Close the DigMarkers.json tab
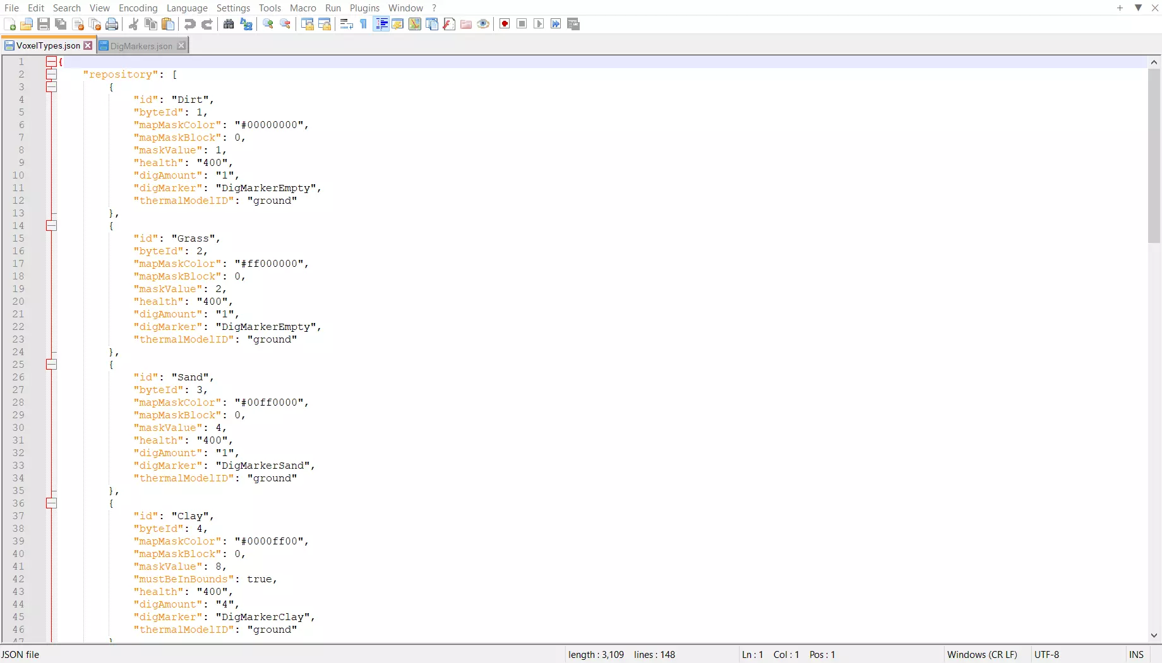 coord(181,45)
